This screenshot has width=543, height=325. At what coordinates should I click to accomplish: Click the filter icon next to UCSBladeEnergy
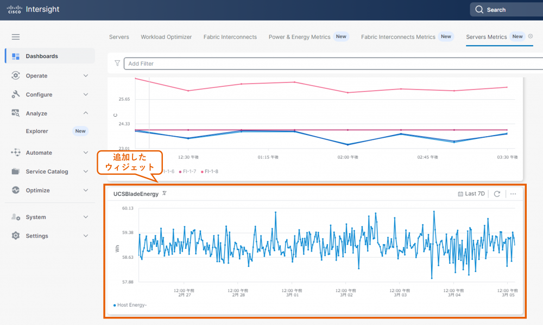click(x=165, y=193)
